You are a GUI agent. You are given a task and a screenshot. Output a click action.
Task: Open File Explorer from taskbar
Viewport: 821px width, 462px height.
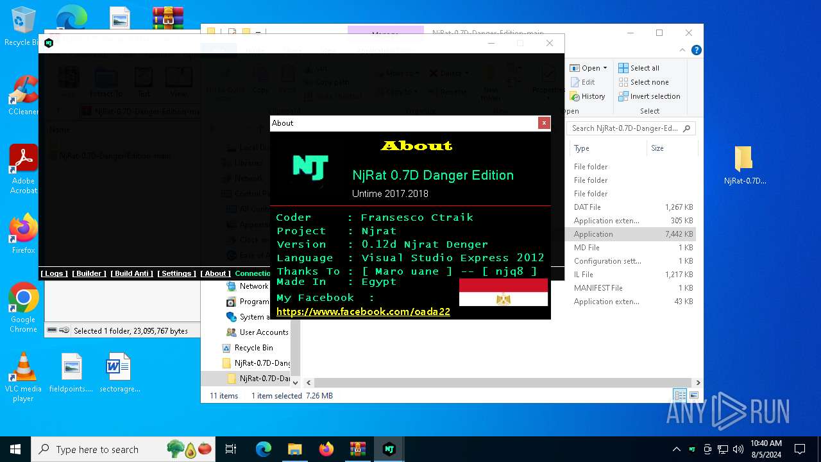coord(295,449)
